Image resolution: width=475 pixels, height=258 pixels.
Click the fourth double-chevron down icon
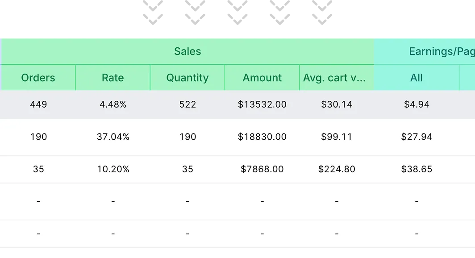(x=280, y=12)
